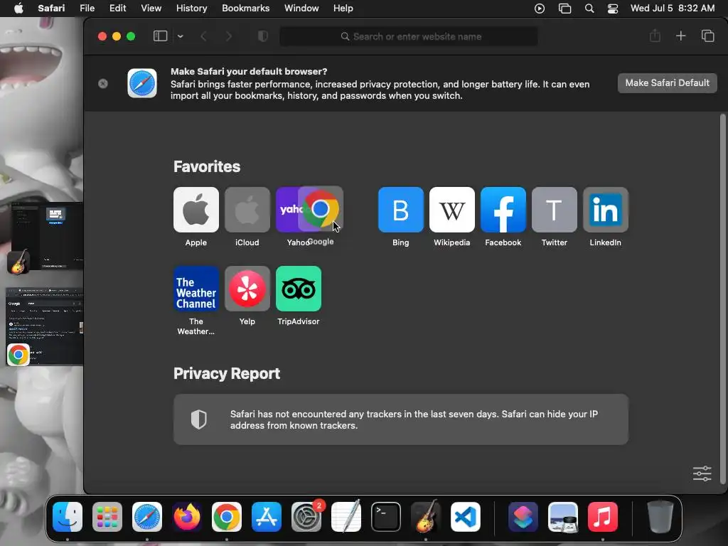Open Preview from the Dock

point(563,517)
